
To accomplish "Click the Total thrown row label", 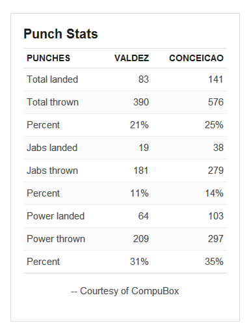I will (x=53, y=102).
